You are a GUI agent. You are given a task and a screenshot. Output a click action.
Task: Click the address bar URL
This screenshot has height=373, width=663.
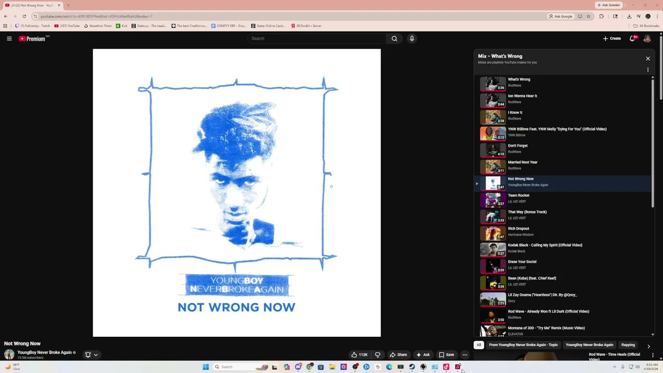(x=96, y=16)
